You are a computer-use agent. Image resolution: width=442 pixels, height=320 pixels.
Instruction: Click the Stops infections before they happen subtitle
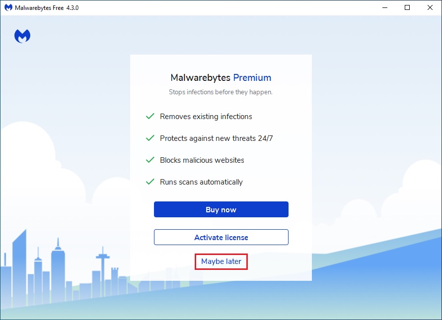pos(221,92)
